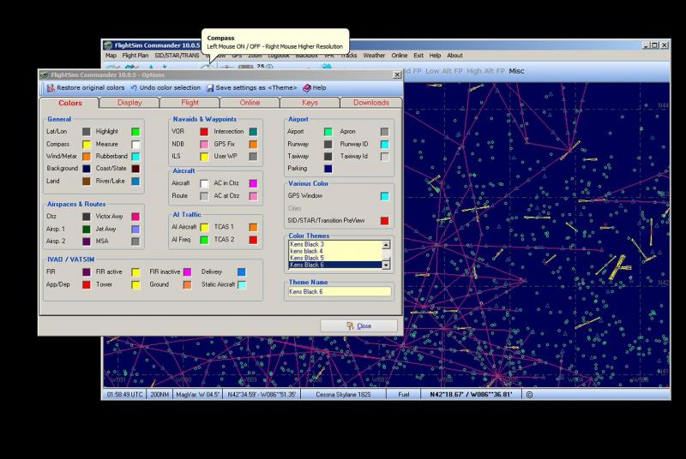The width and height of the screenshot is (686, 459).
Task: Open the Map menu in FlightSim Commander
Action: click(x=111, y=56)
